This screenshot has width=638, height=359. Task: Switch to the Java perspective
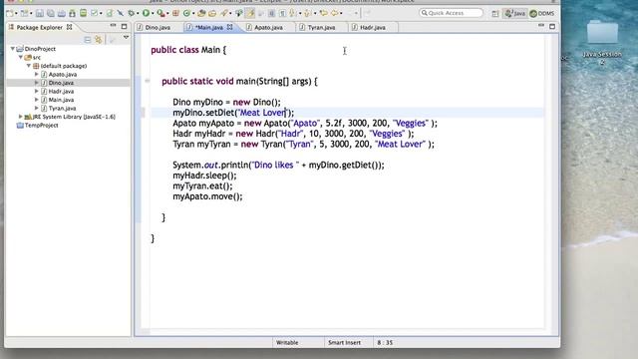[x=515, y=13]
